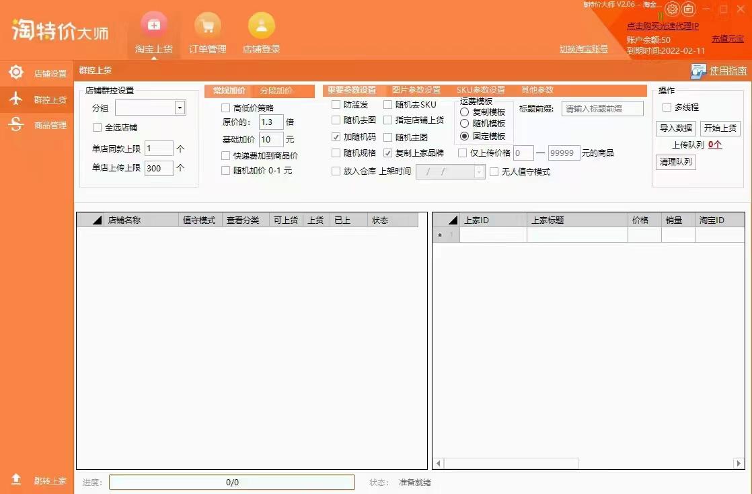
Task: Enable the 高低价策略 checkbox
Action: point(225,108)
